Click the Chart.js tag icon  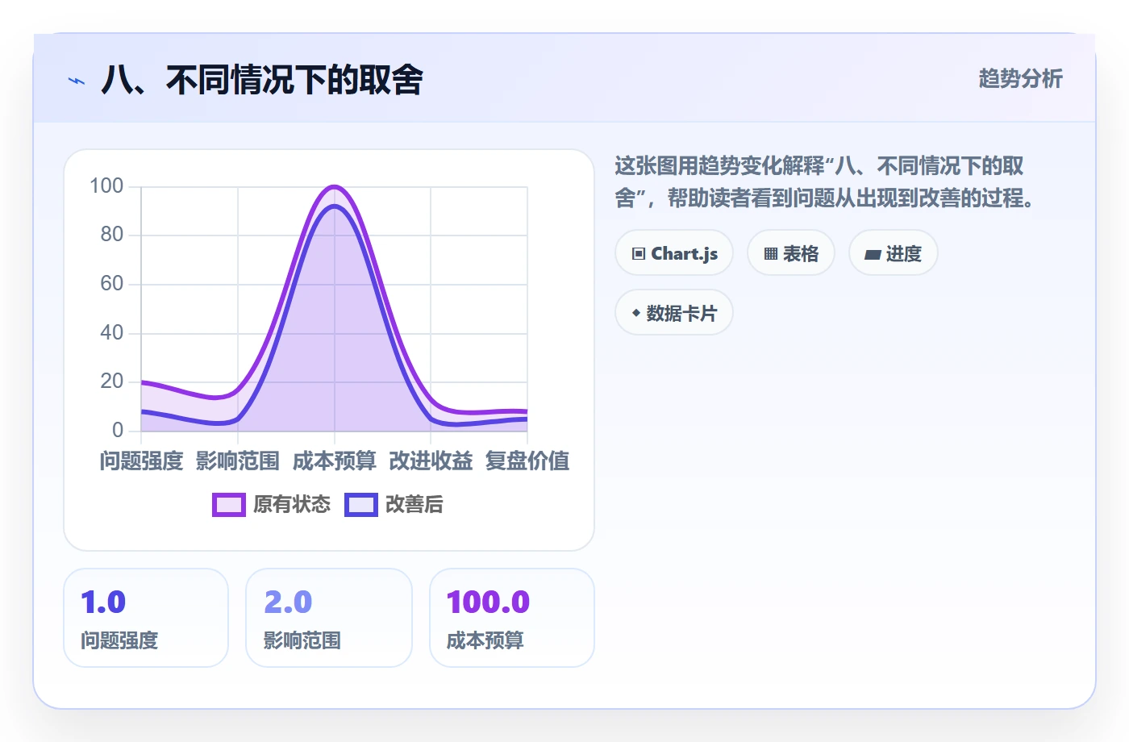[x=639, y=253]
